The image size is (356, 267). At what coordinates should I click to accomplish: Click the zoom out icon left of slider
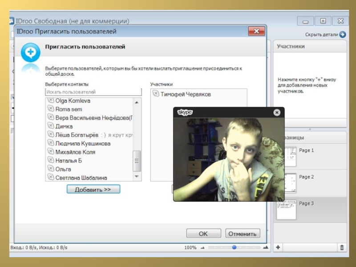coord(202,247)
